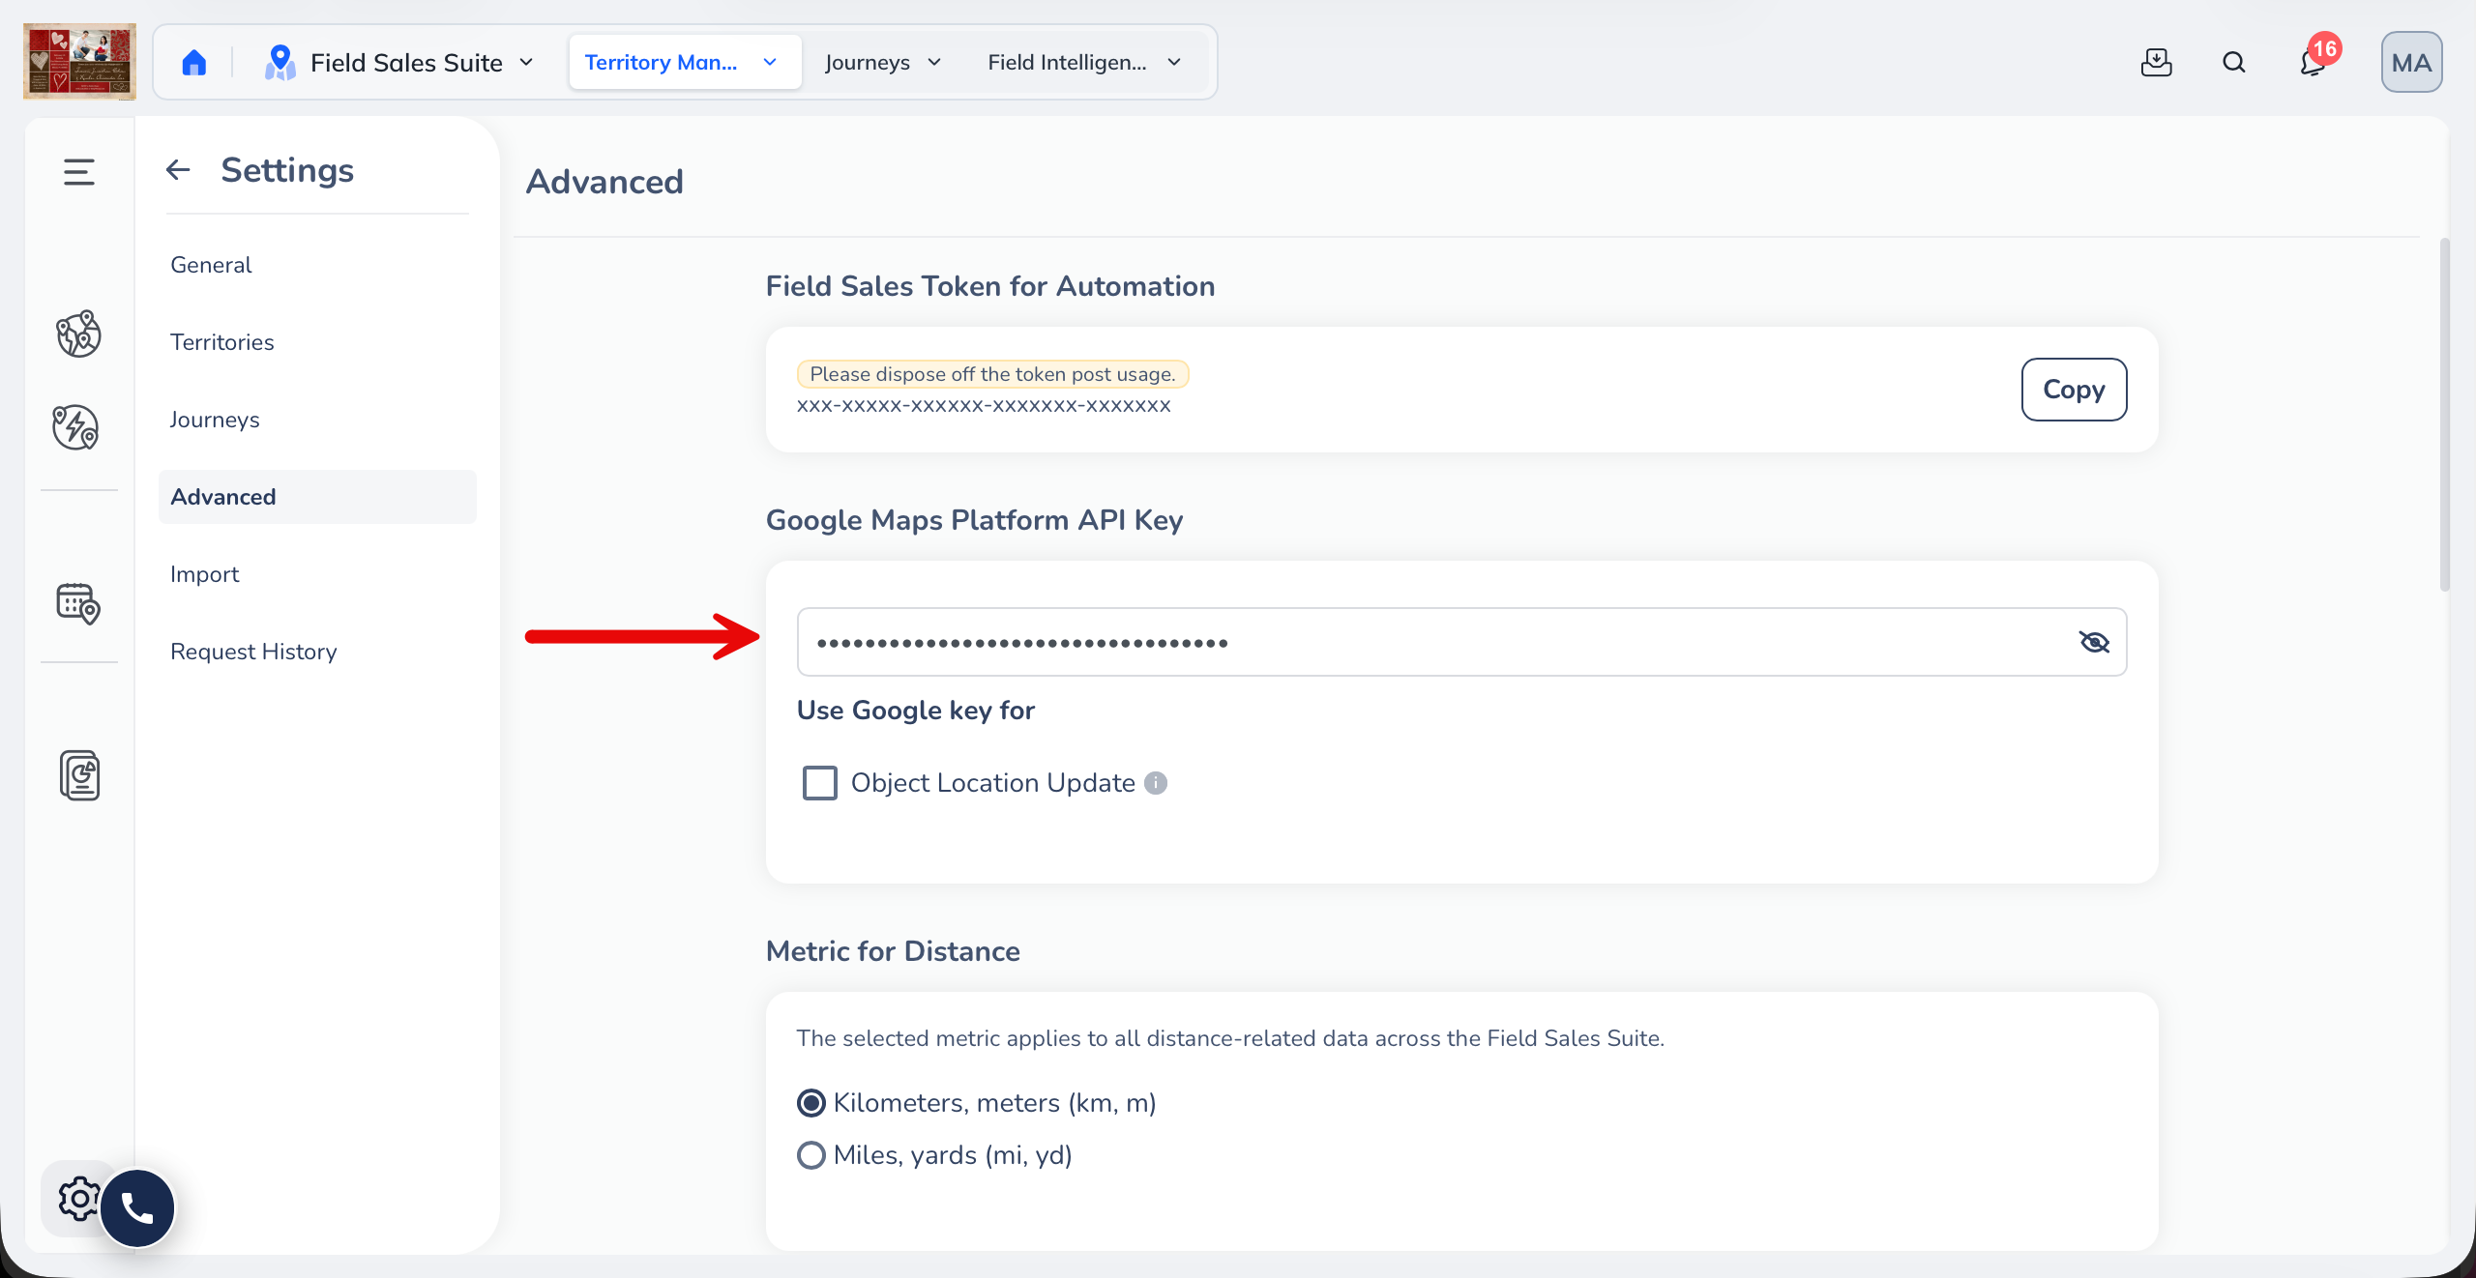The height and width of the screenshot is (1278, 2476).
Task: Toggle the hamburger sidebar menu
Action: [x=79, y=172]
